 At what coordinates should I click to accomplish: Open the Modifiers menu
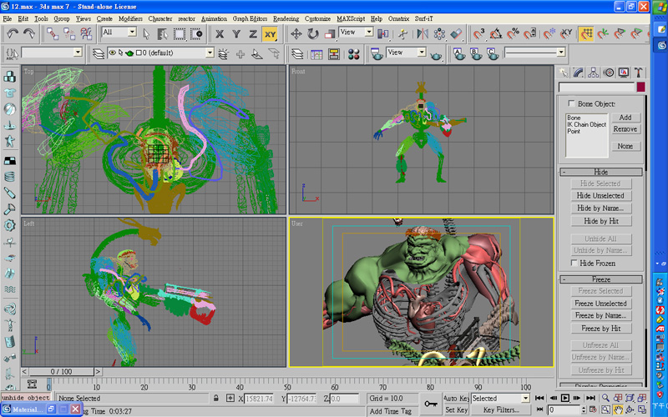[130, 18]
